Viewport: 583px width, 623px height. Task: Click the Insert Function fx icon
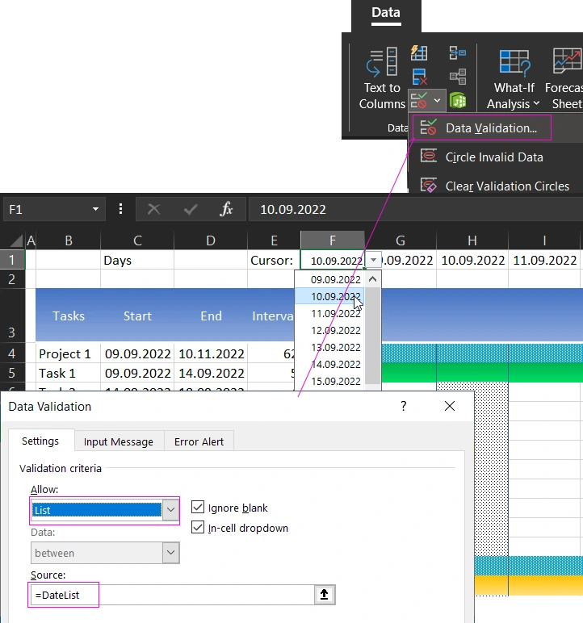227,209
